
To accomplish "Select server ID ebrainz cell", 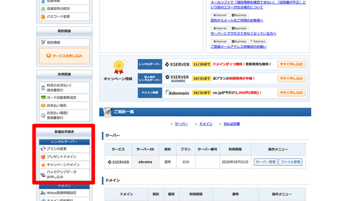I will click(145, 162).
